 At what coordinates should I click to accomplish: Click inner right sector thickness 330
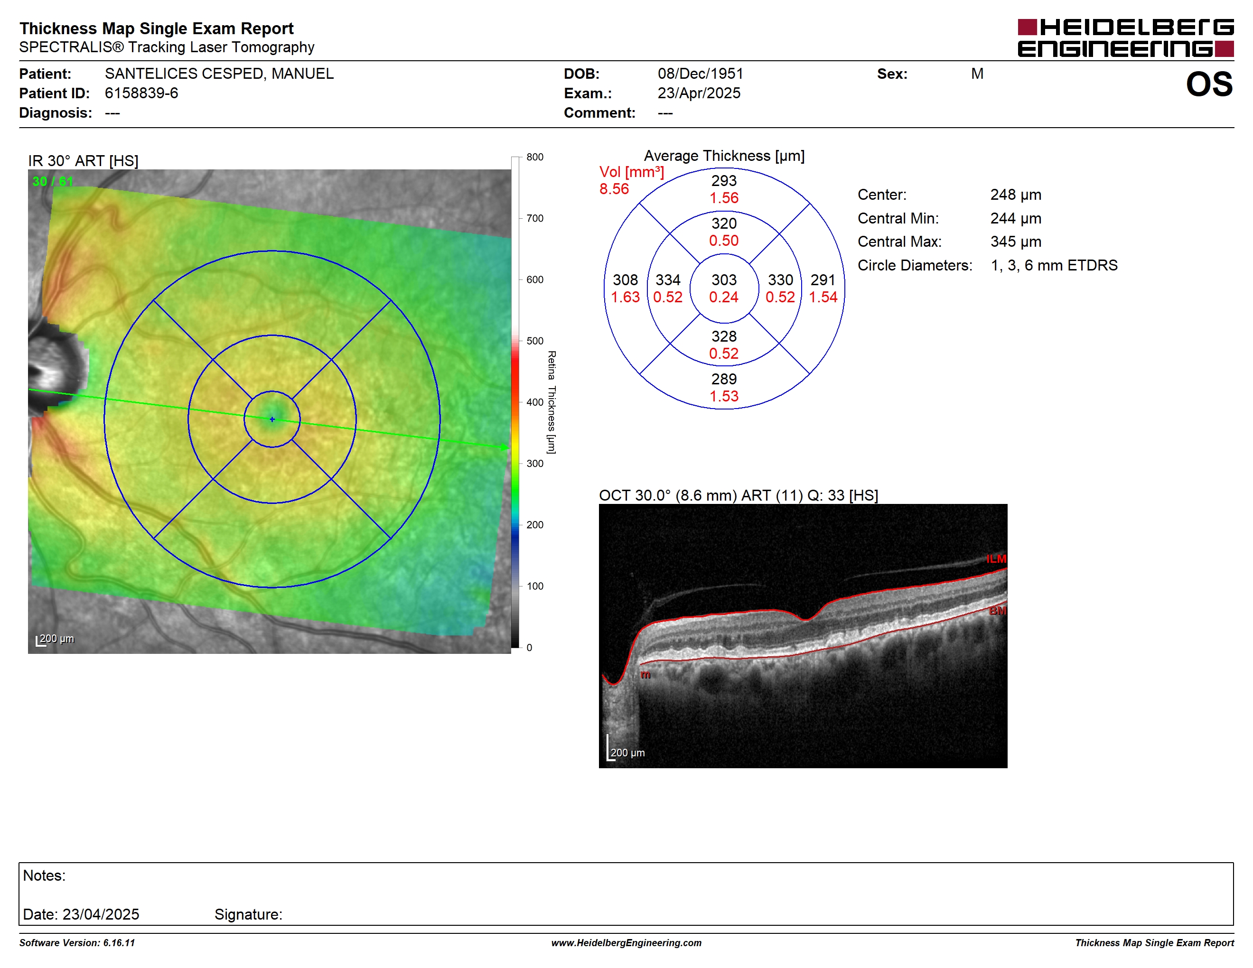pos(780,280)
